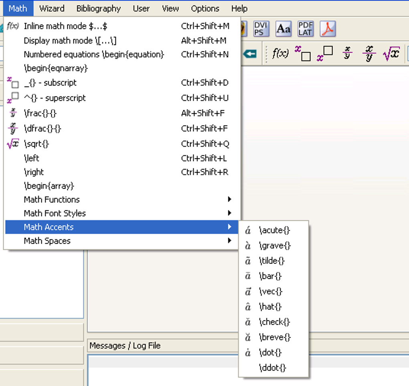Click the small fraction toolbar icon
Viewport: 409px width, 386px height.
[x=347, y=53]
